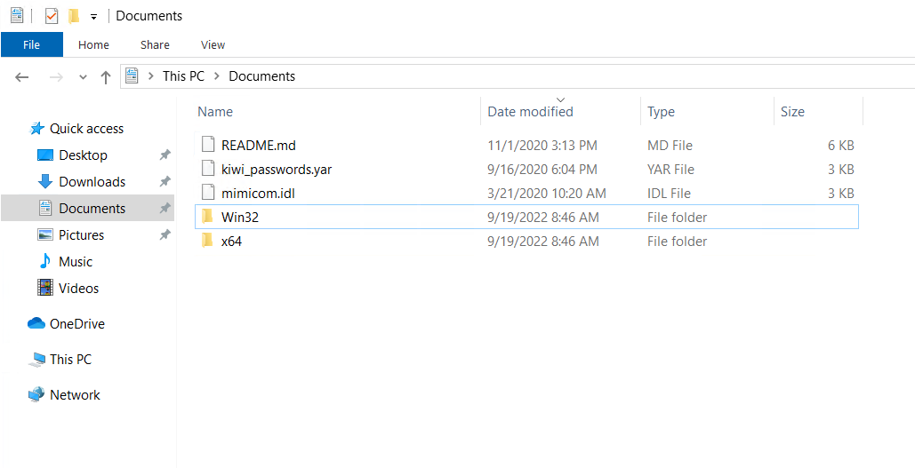Click the pin icon next to Downloads

pos(165,182)
